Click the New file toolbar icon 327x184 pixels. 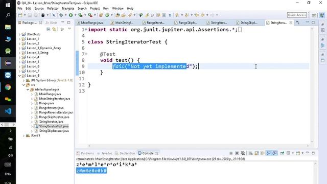click(x=20, y=15)
